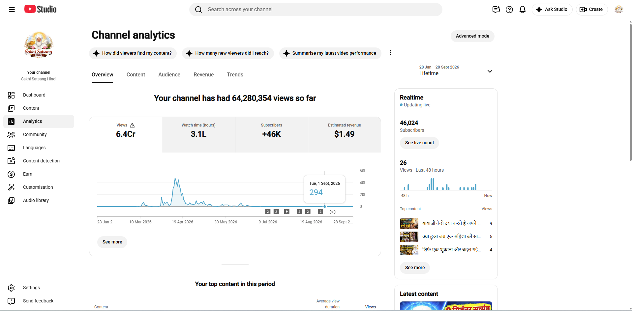Viewport: 632px width, 311px height.
Task: Open the comments feedback icon in header
Action: [x=496, y=10]
